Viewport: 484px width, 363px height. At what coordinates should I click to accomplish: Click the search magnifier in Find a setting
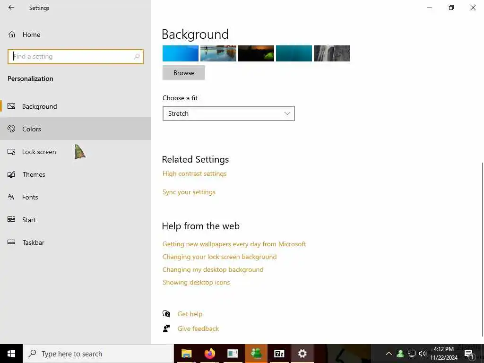(137, 57)
